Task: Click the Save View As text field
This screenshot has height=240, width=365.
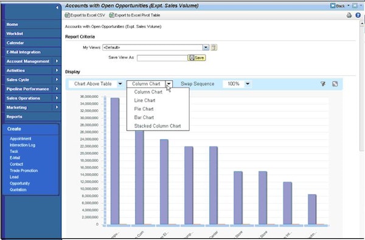Action: (162, 58)
